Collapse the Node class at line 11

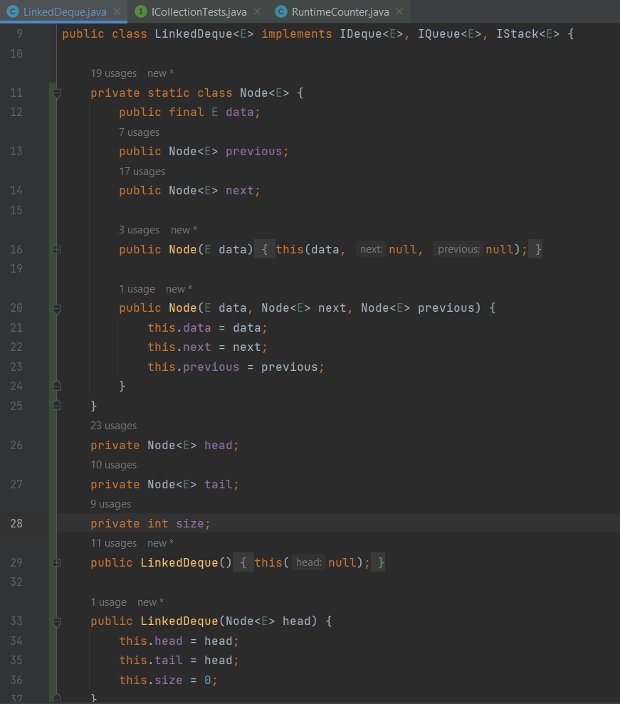click(x=57, y=93)
